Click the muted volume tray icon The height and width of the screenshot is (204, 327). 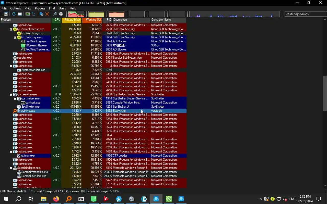[285, 199]
